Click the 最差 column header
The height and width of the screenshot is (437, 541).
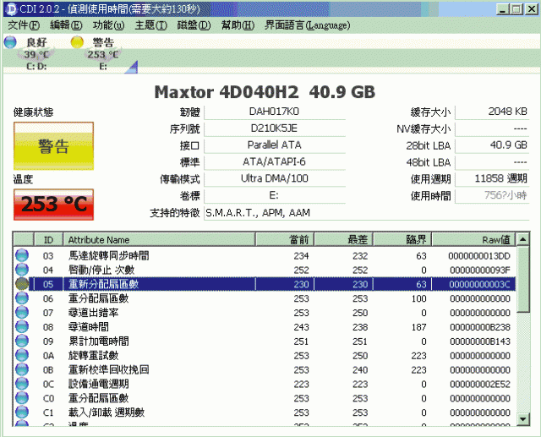(x=344, y=240)
